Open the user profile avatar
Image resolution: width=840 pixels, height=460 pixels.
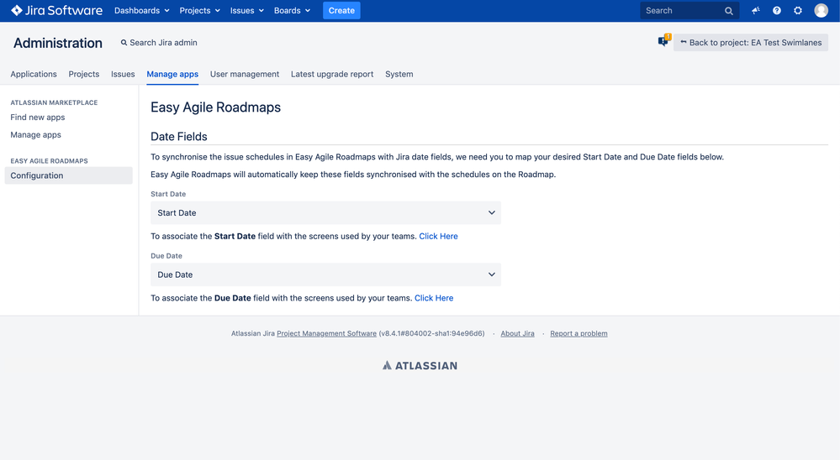(821, 11)
